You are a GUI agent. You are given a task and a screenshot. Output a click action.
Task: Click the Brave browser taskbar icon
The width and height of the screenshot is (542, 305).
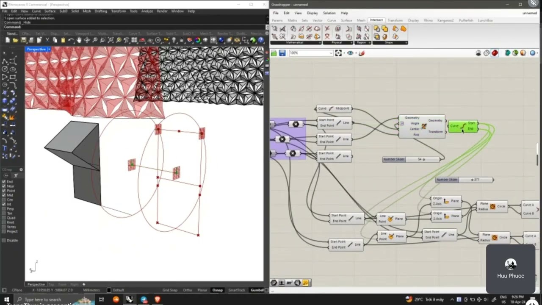coord(158,299)
